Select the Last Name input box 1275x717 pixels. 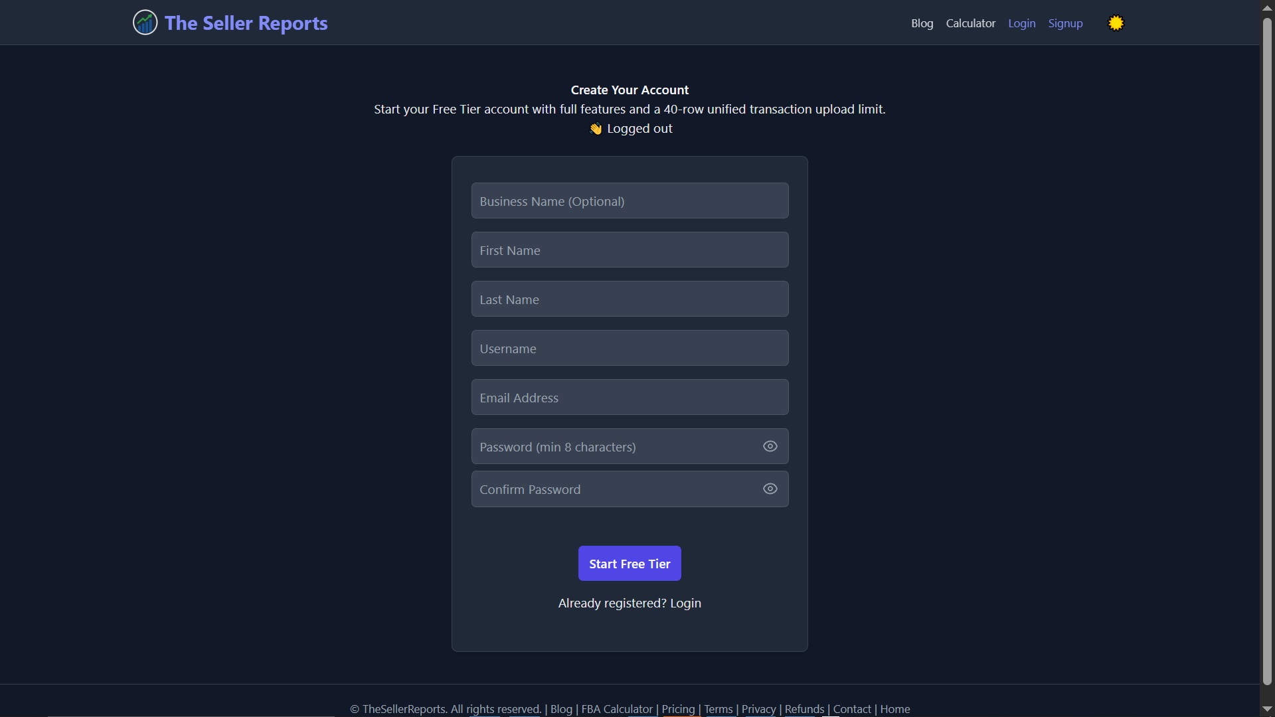(630, 299)
